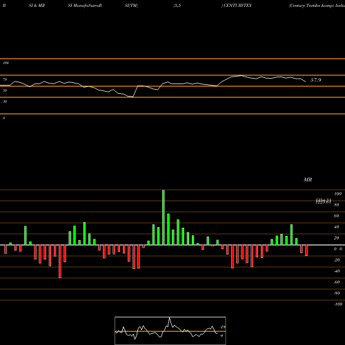The image size is (345, 345).
Task: Click the 'SI(TM)' header text
Action: pos(131,6)
